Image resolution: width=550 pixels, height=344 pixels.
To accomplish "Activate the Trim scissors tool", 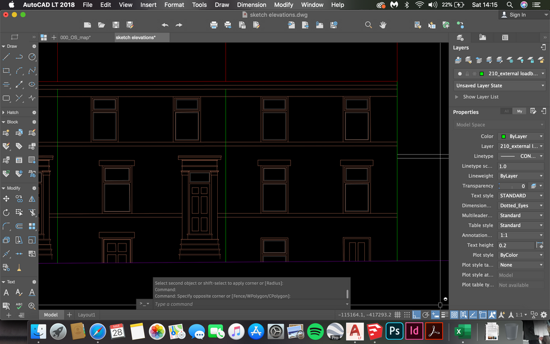I will [32, 213].
